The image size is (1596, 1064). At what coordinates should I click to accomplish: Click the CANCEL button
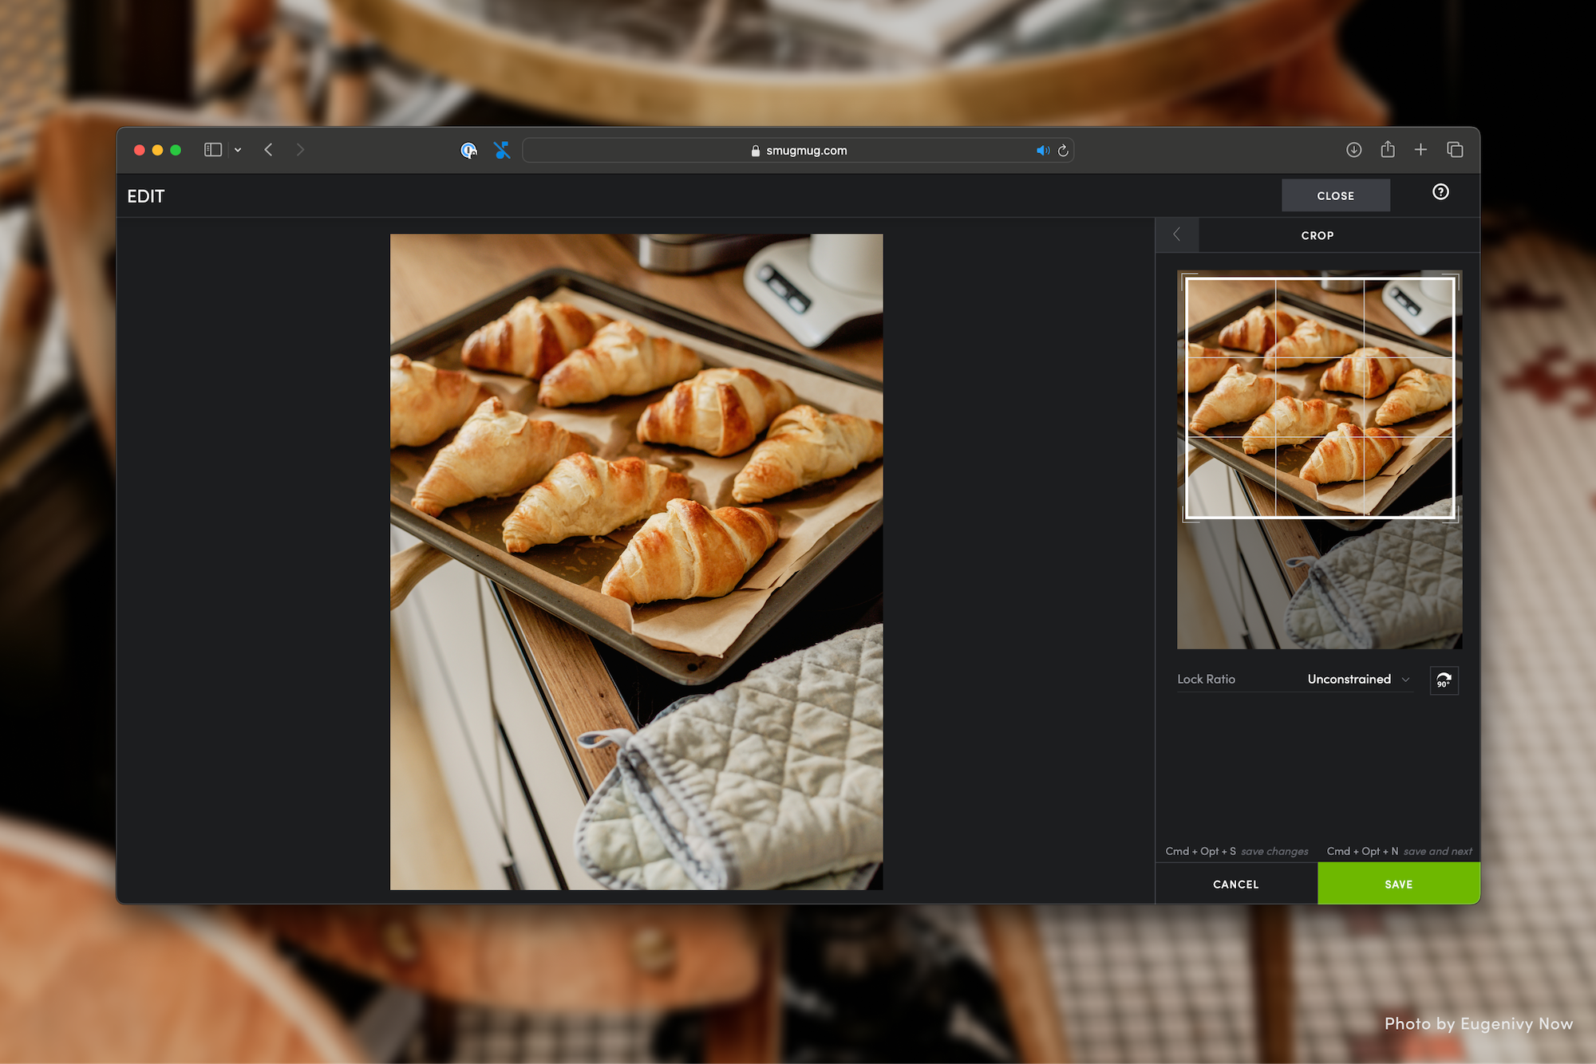pyautogui.click(x=1235, y=884)
